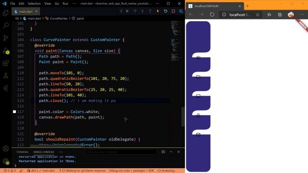Open the Explorer view in the activity bar
Screen dimensions: 308x173
(x=6, y=13)
